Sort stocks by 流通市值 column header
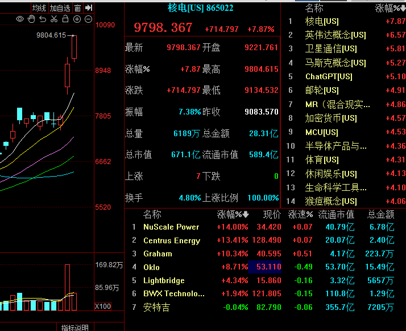406x331 pixels. point(336,214)
